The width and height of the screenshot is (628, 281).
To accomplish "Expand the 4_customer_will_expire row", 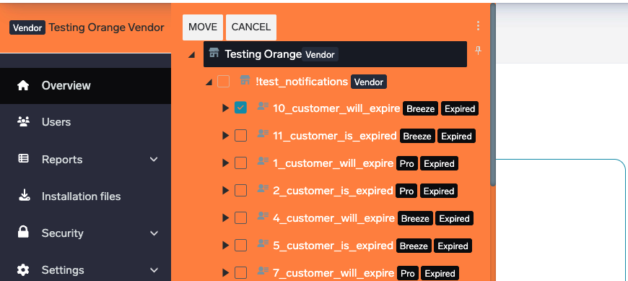I will pos(225,218).
